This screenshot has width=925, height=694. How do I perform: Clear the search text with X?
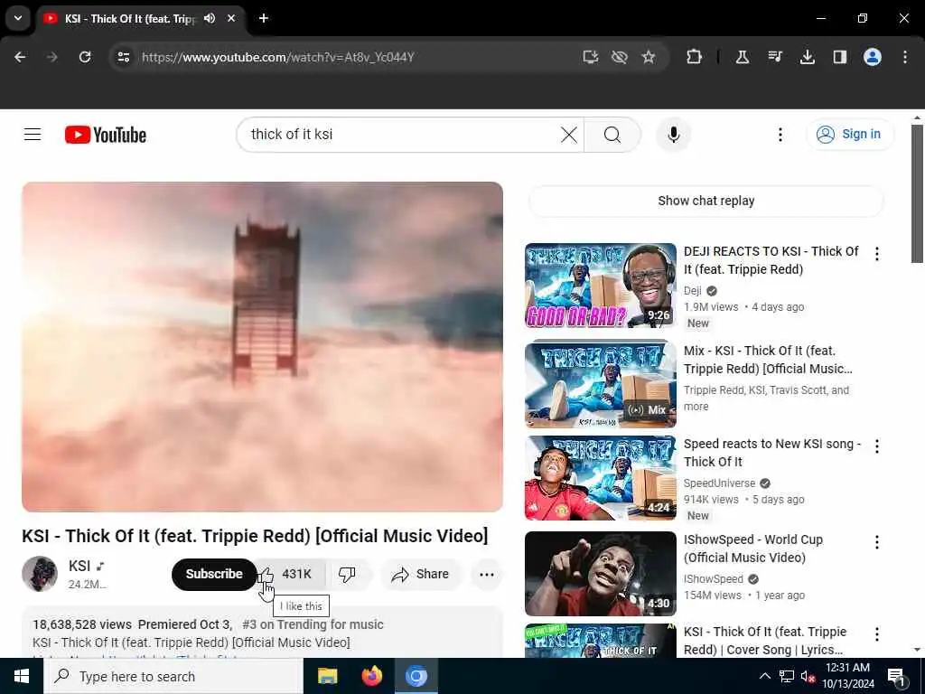coord(569,135)
